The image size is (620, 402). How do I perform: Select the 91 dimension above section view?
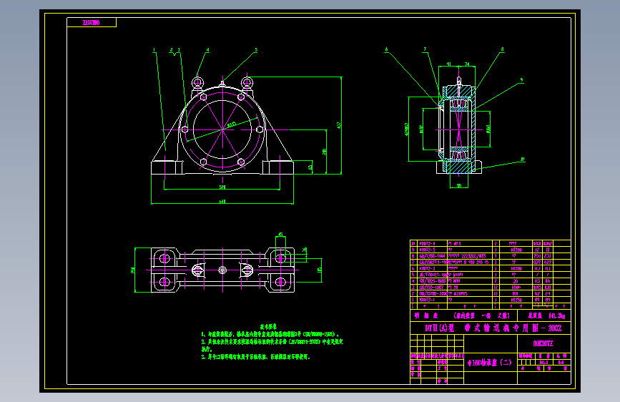[449, 64]
